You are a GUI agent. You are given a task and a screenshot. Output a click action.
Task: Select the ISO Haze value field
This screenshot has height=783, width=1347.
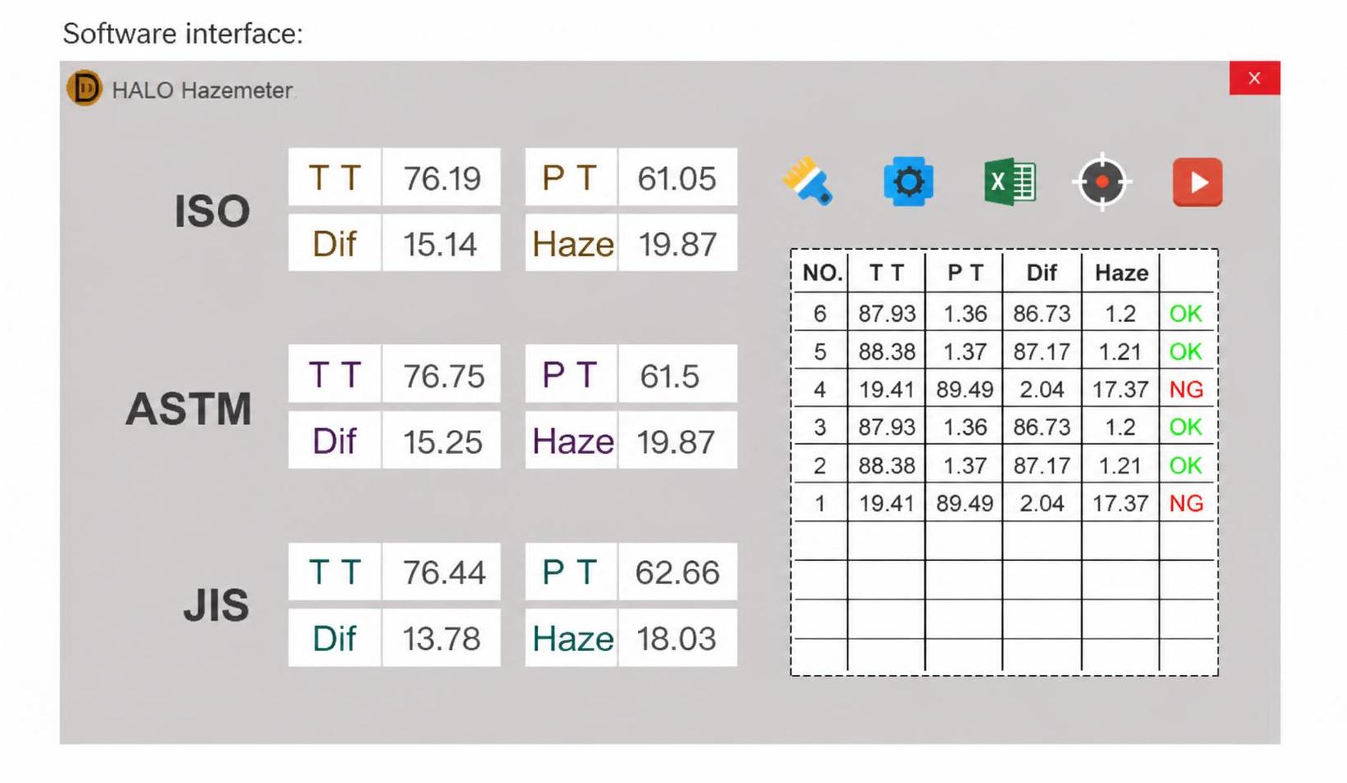pos(677,243)
